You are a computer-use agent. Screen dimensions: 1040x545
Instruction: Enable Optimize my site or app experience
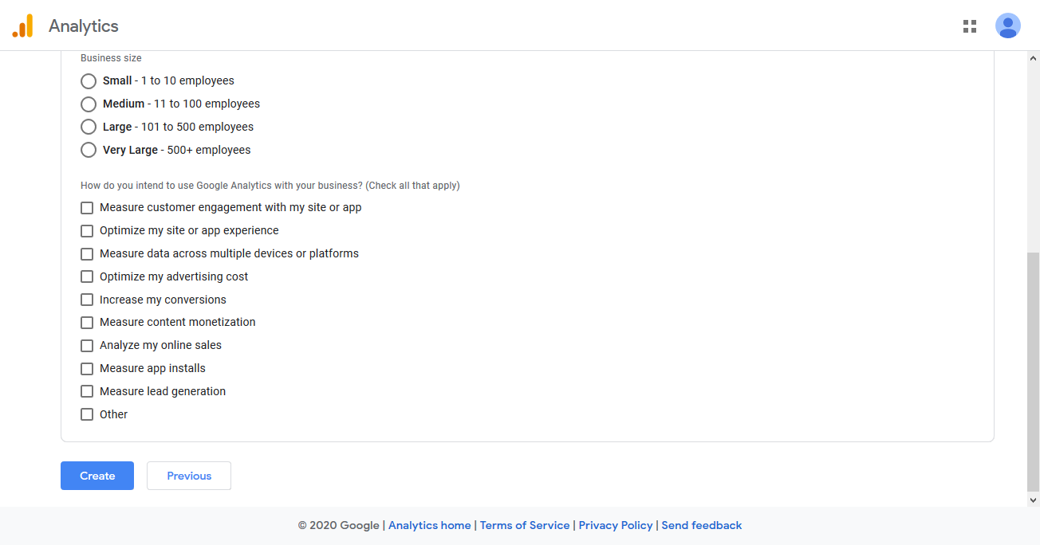87,230
